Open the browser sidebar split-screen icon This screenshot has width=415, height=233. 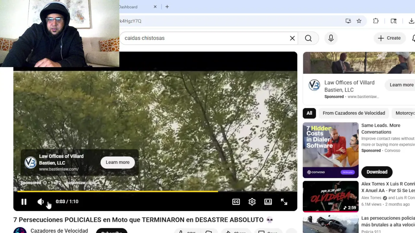click(394, 21)
